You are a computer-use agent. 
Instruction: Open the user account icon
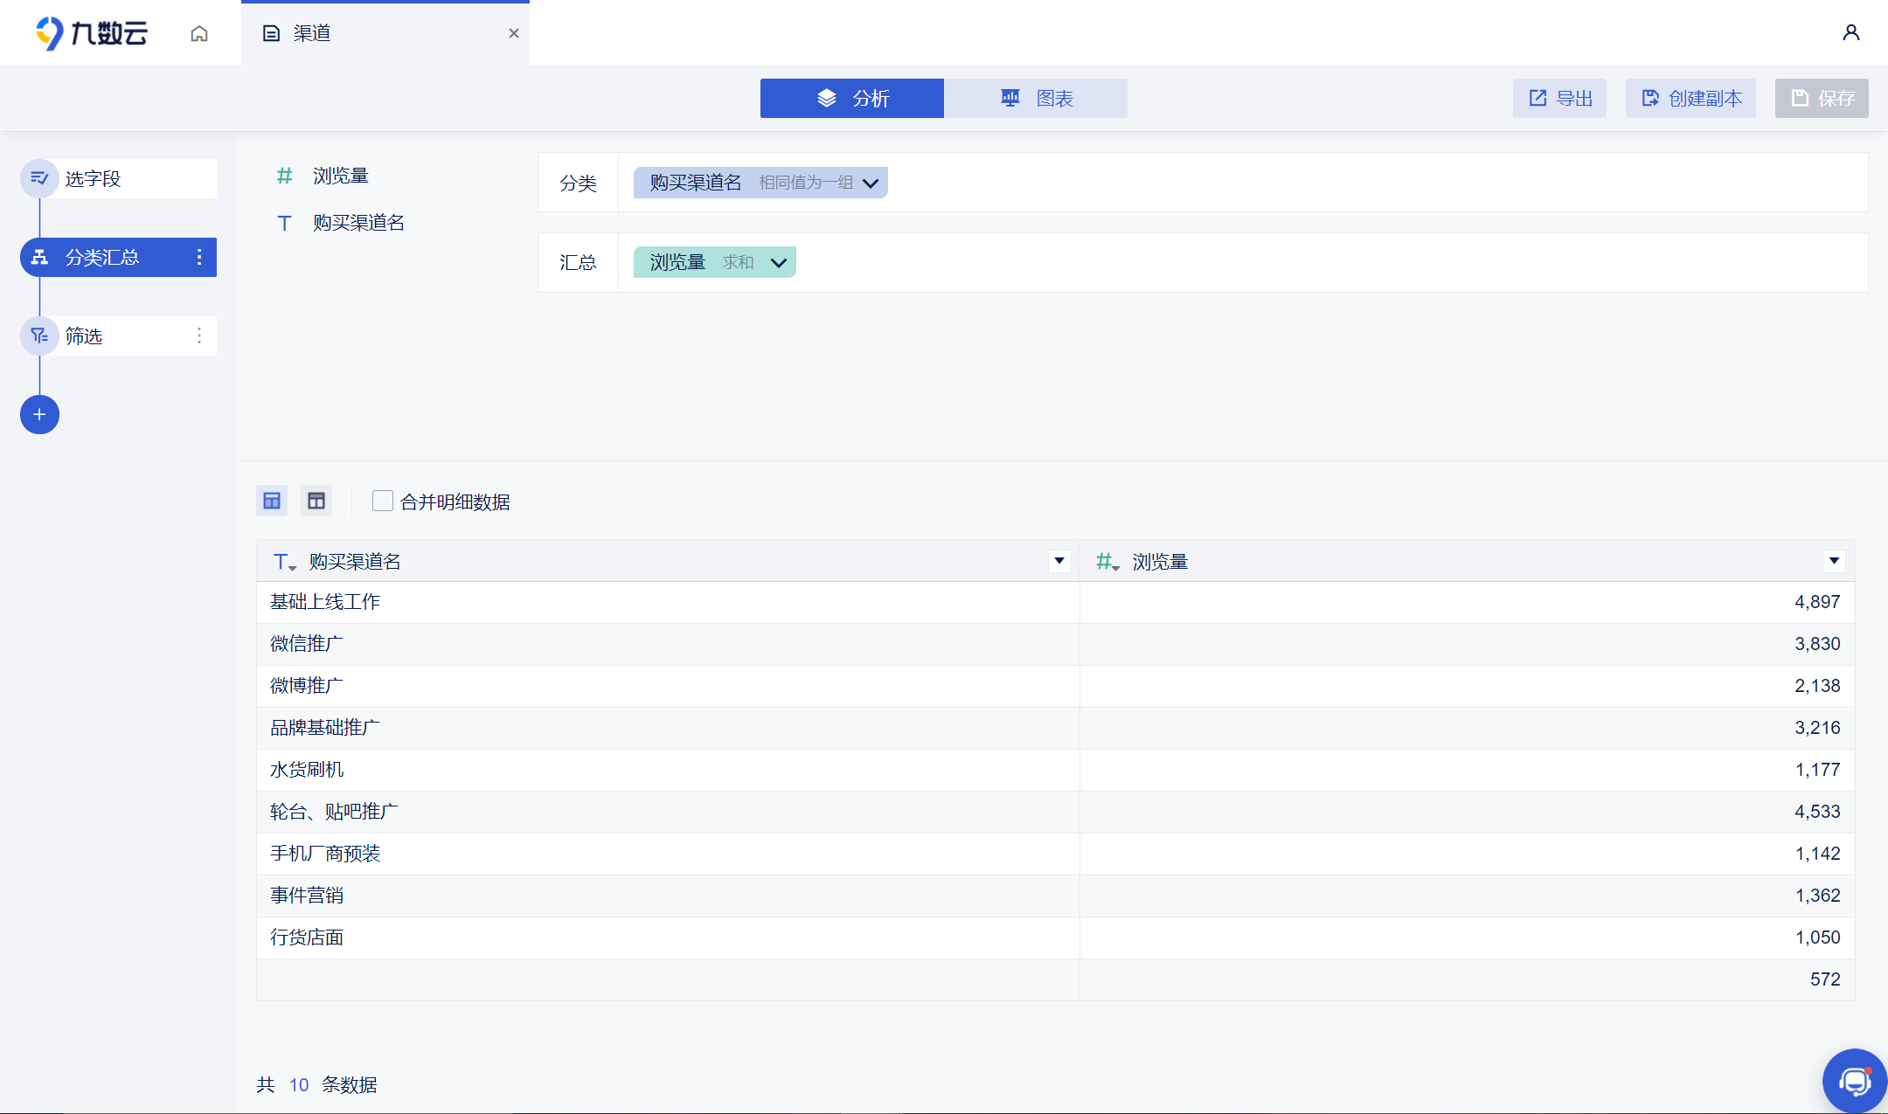pos(1850,33)
